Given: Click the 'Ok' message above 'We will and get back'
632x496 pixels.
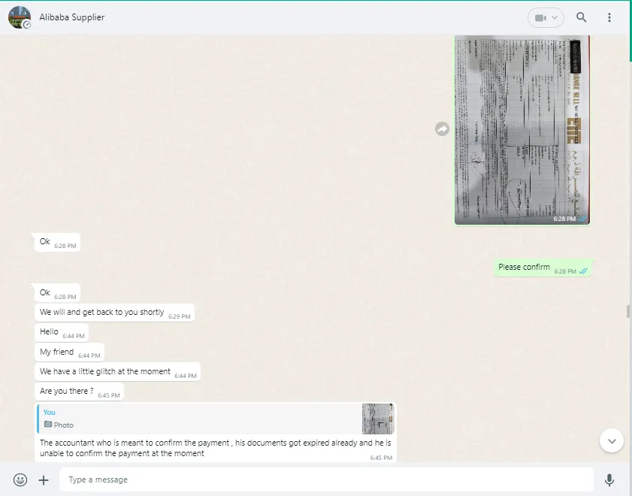Looking at the screenshot, I should tap(57, 293).
